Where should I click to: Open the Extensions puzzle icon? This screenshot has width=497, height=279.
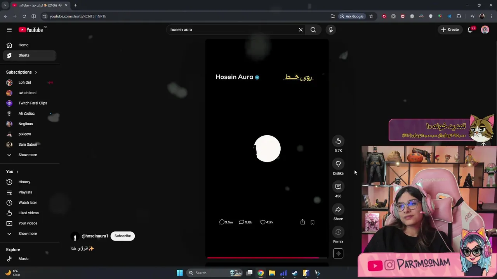(459, 16)
